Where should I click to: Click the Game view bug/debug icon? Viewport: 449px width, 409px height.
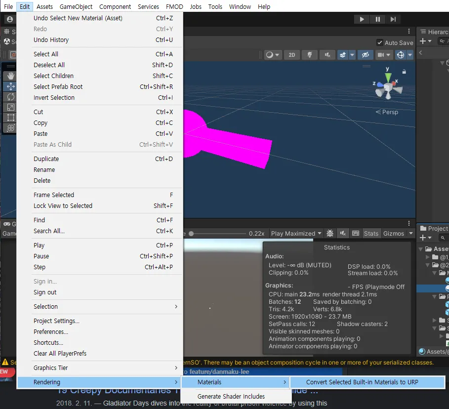coord(330,233)
